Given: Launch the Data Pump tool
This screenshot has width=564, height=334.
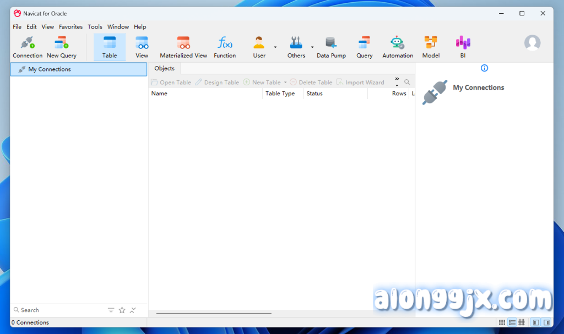Looking at the screenshot, I should point(331,47).
